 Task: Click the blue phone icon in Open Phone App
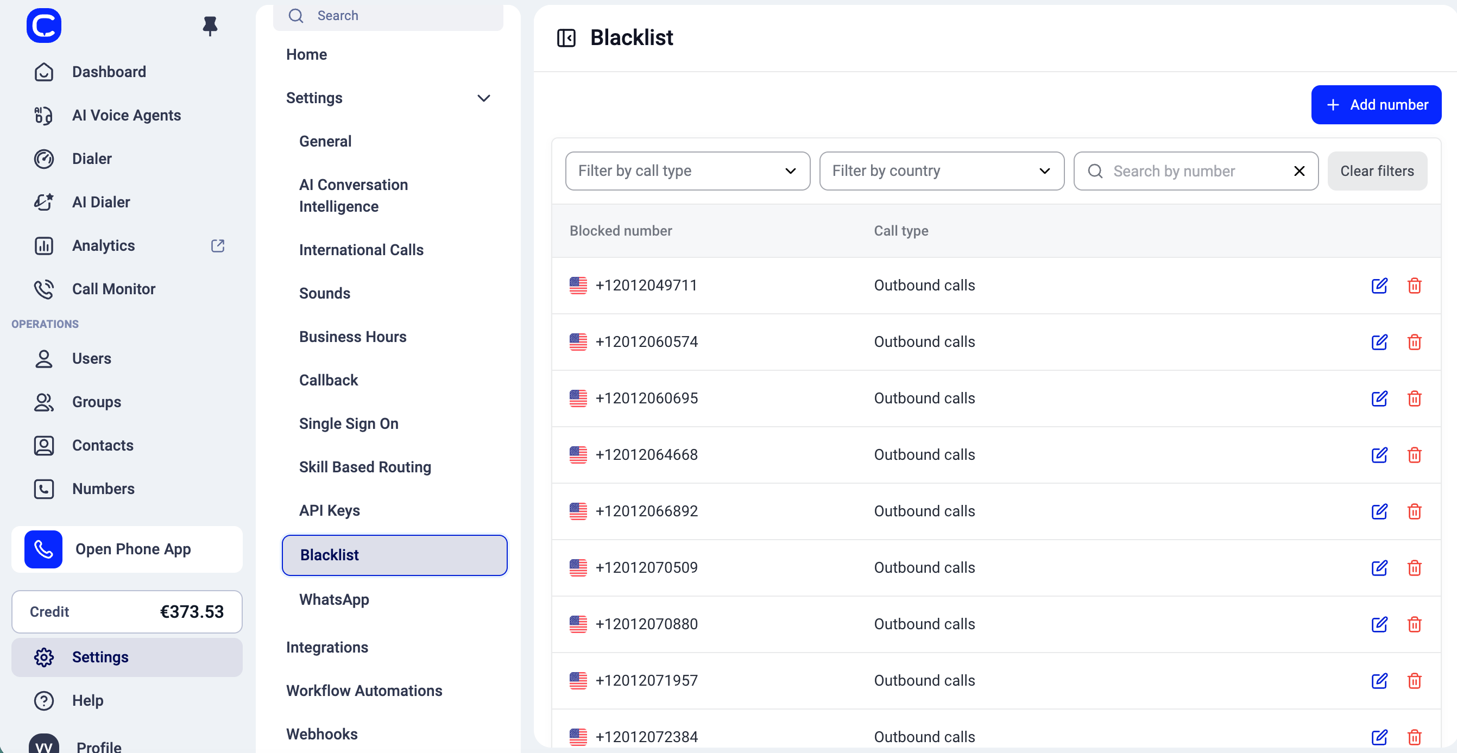click(x=43, y=549)
